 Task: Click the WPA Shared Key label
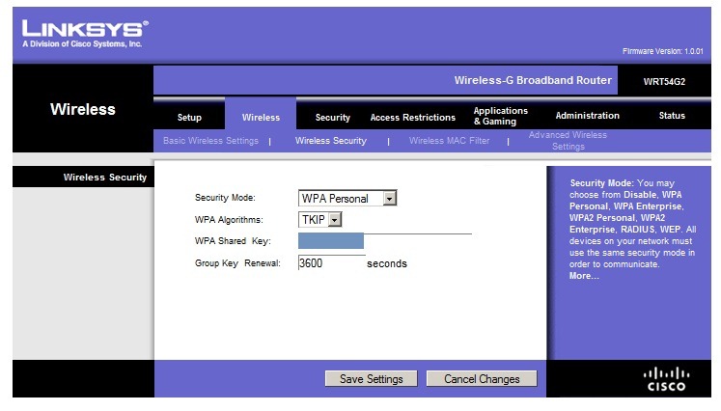233,241
